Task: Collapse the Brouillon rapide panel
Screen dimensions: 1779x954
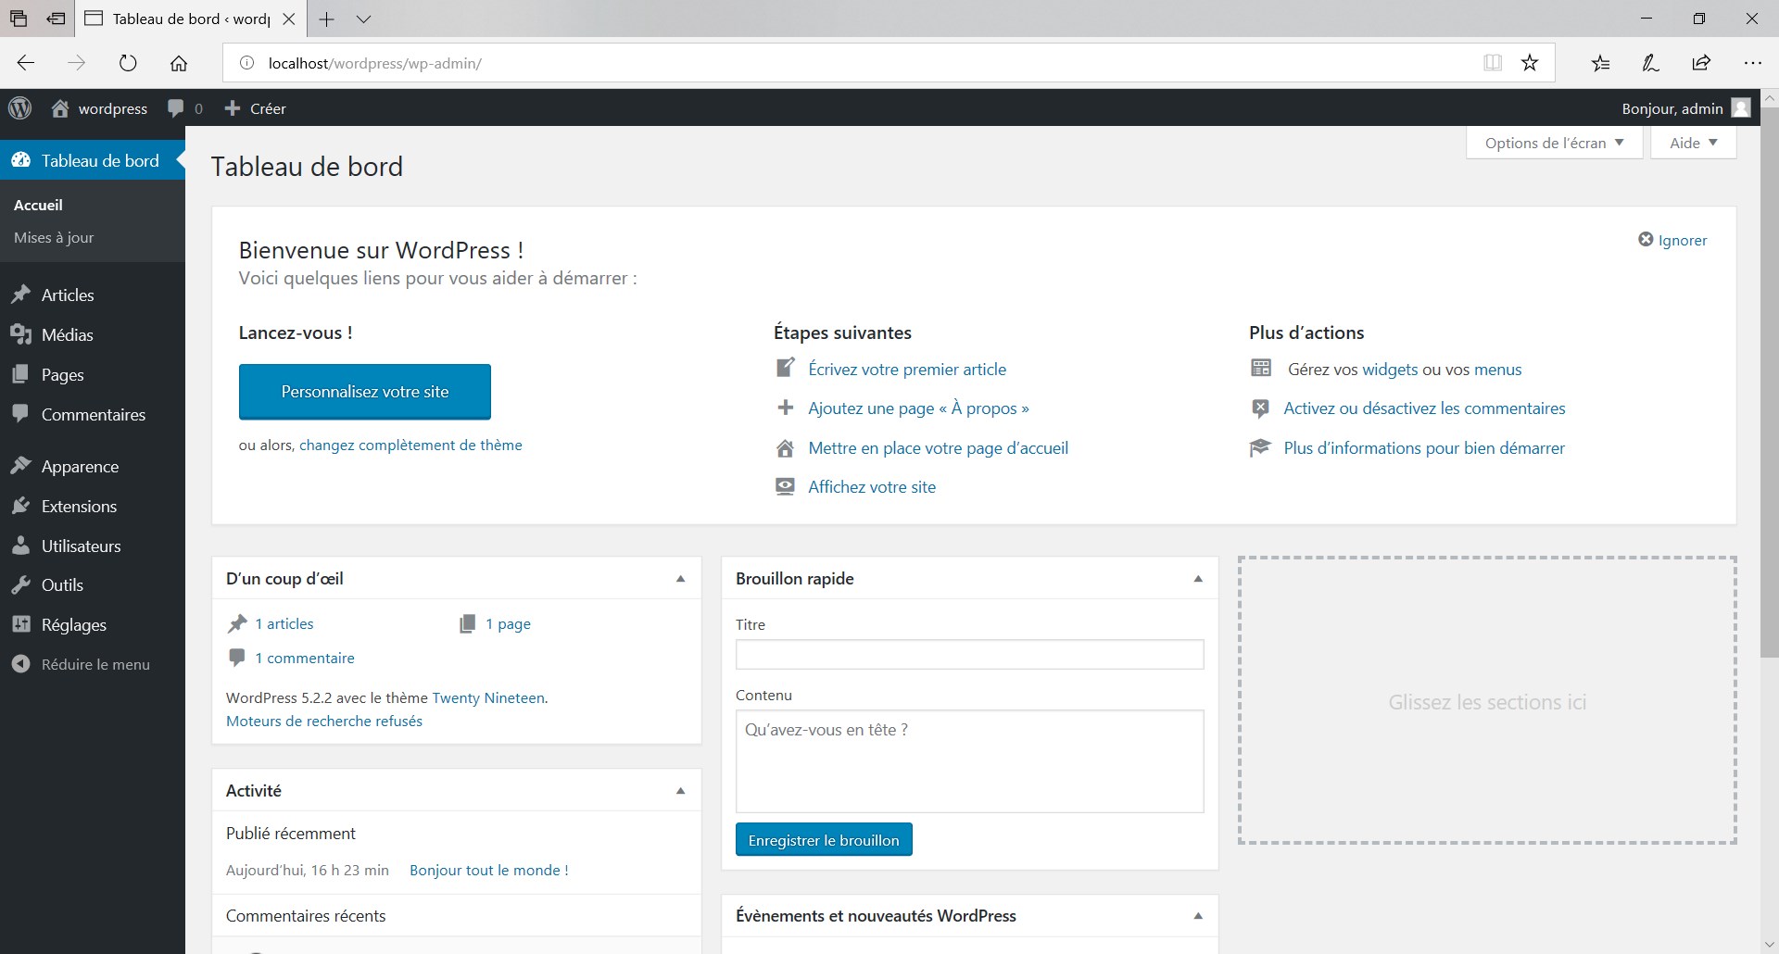Action: coord(1198,579)
